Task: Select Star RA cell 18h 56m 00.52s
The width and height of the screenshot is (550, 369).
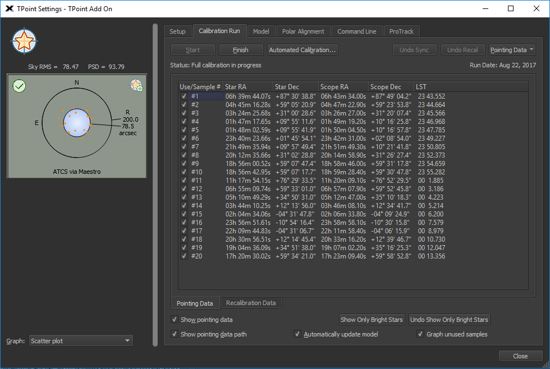Action: (x=248, y=163)
